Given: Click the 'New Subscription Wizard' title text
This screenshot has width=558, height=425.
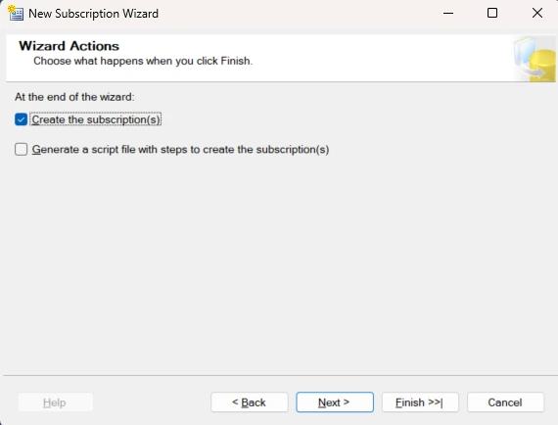Looking at the screenshot, I should pyautogui.click(x=93, y=14).
